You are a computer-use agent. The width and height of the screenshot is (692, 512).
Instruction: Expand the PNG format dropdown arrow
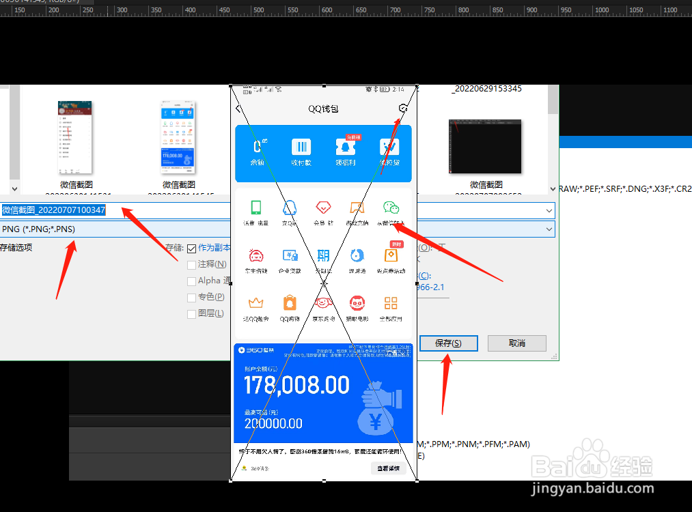tap(549, 229)
